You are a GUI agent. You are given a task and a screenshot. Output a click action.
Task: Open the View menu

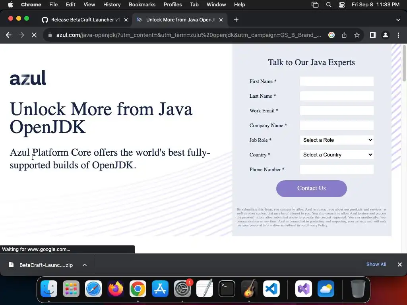click(89, 5)
